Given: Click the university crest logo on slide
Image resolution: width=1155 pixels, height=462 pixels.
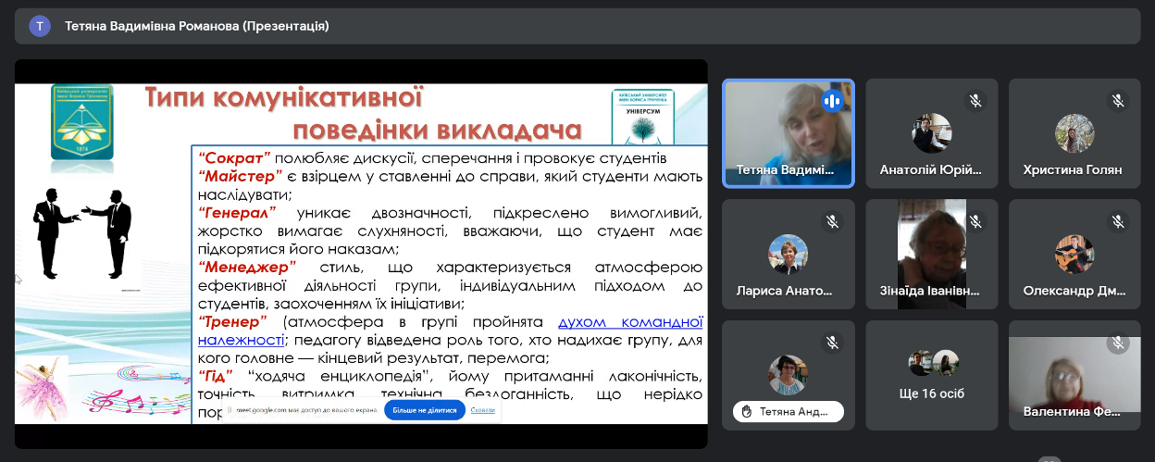Looking at the screenshot, I should [81, 122].
